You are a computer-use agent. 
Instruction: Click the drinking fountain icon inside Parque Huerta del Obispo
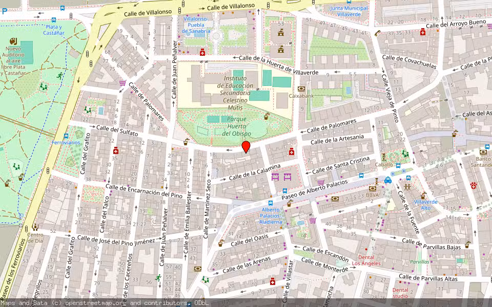click(x=266, y=116)
